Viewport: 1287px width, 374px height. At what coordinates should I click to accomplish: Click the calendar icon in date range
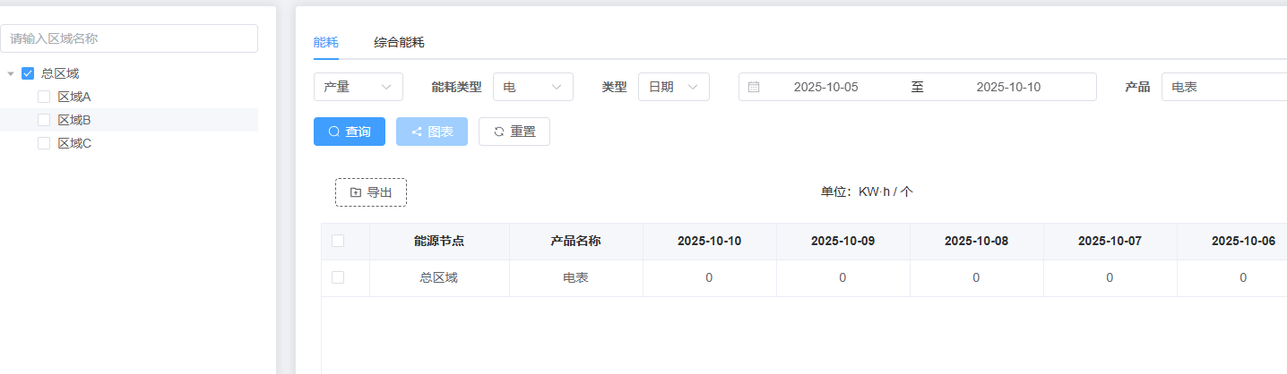pyautogui.click(x=754, y=87)
